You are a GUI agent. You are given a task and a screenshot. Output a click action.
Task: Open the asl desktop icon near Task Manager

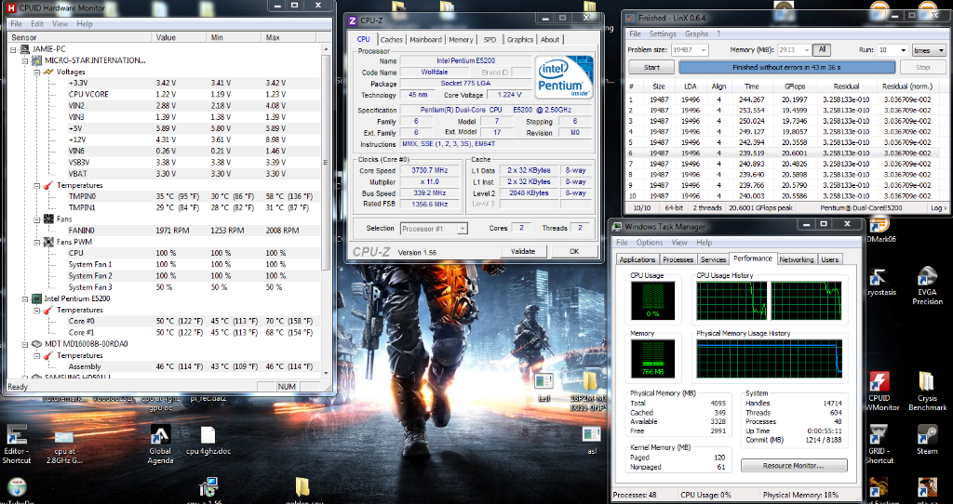point(592,440)
